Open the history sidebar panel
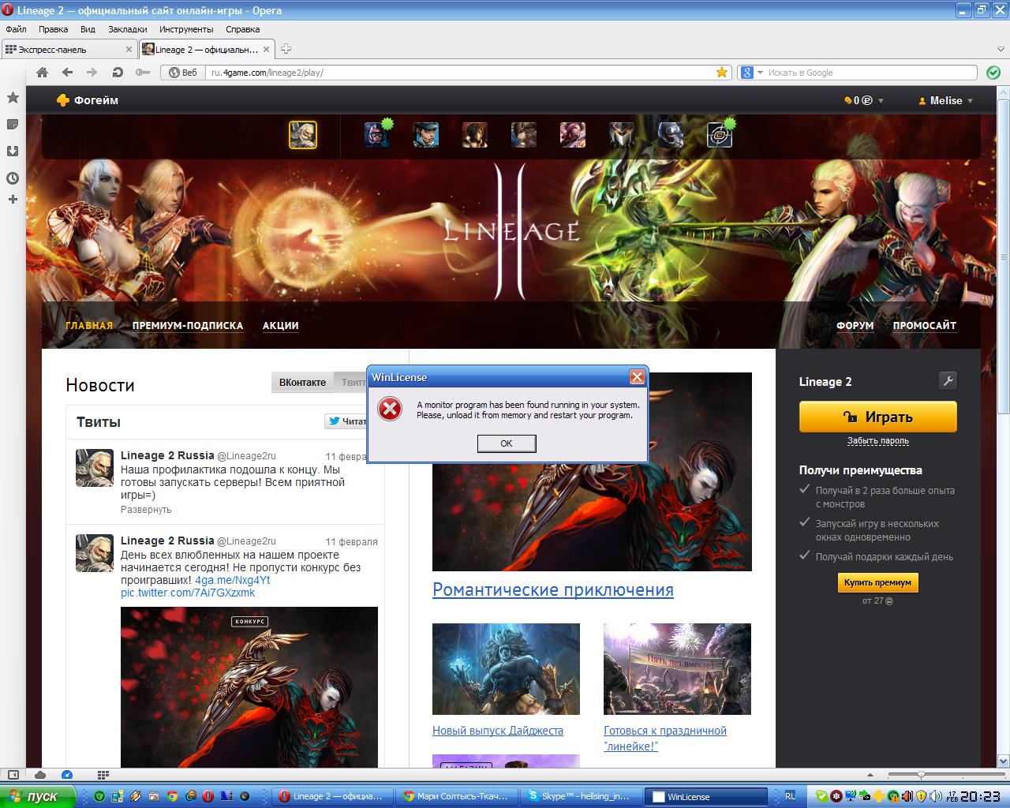Image resolution: width=1010 pixels, height=808 pixels. (13, 178)
